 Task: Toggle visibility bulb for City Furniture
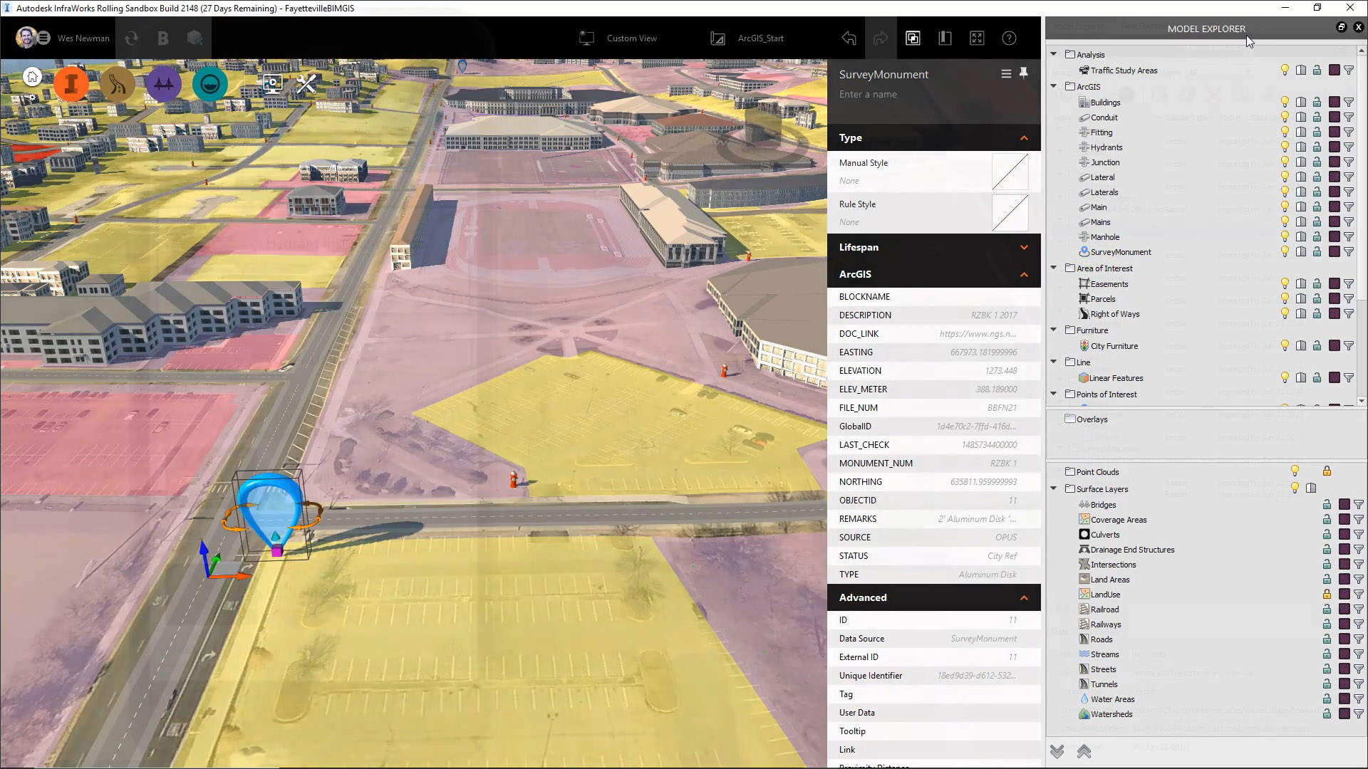pos(1285,345)
